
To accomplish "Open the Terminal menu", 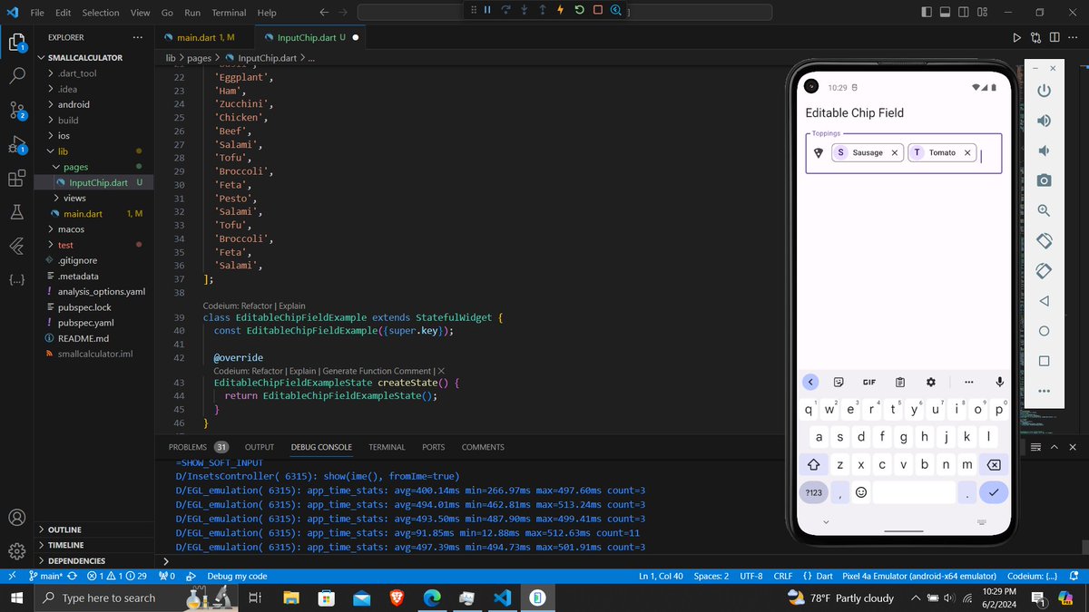I will tap(228, 12).
